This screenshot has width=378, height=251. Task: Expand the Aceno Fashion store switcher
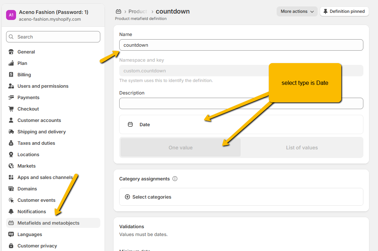[x=53, y=15]
